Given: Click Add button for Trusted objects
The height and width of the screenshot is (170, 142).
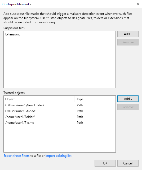Looking at the screenshot, I should point(128,99).
